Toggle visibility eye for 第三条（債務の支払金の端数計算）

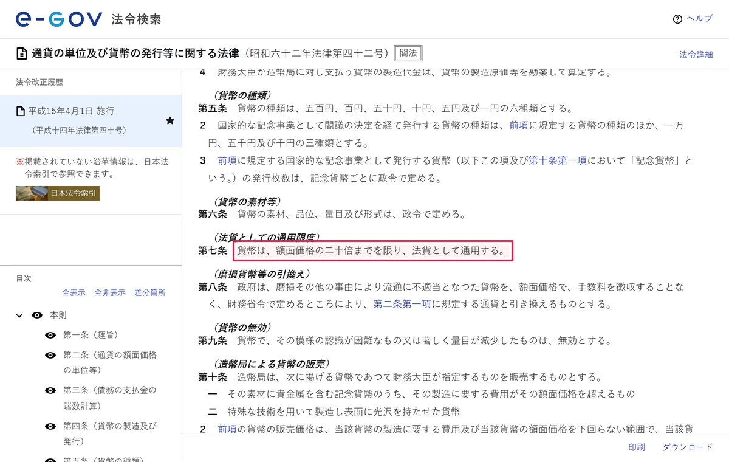[50, 390]
